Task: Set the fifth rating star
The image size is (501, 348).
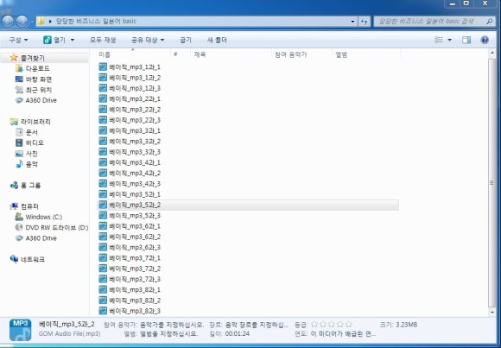Action: (x=349, y=325)
